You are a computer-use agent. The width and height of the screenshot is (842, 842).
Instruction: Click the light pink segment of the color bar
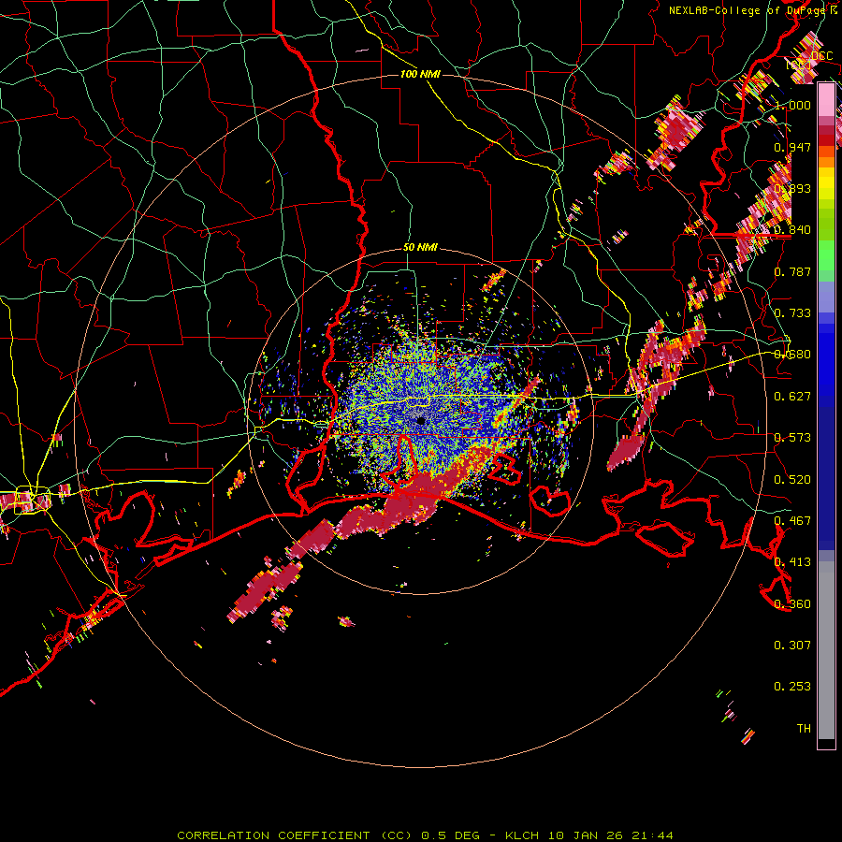pos(826,99)
